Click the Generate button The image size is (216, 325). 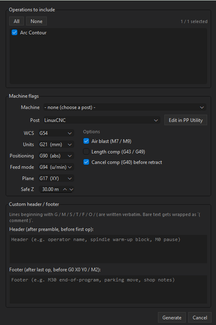(x=172, y=318)
